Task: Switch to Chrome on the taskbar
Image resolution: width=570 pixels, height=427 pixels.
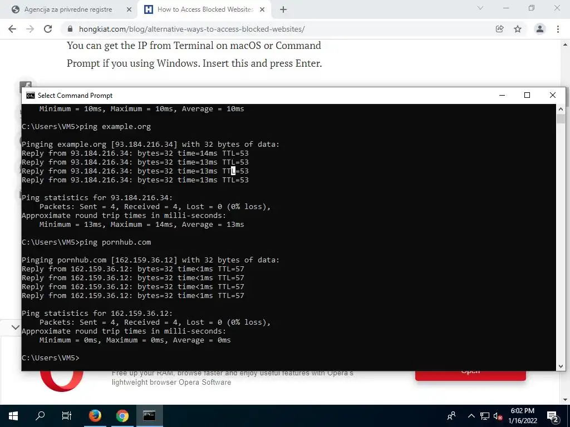Action: point(122,416)
